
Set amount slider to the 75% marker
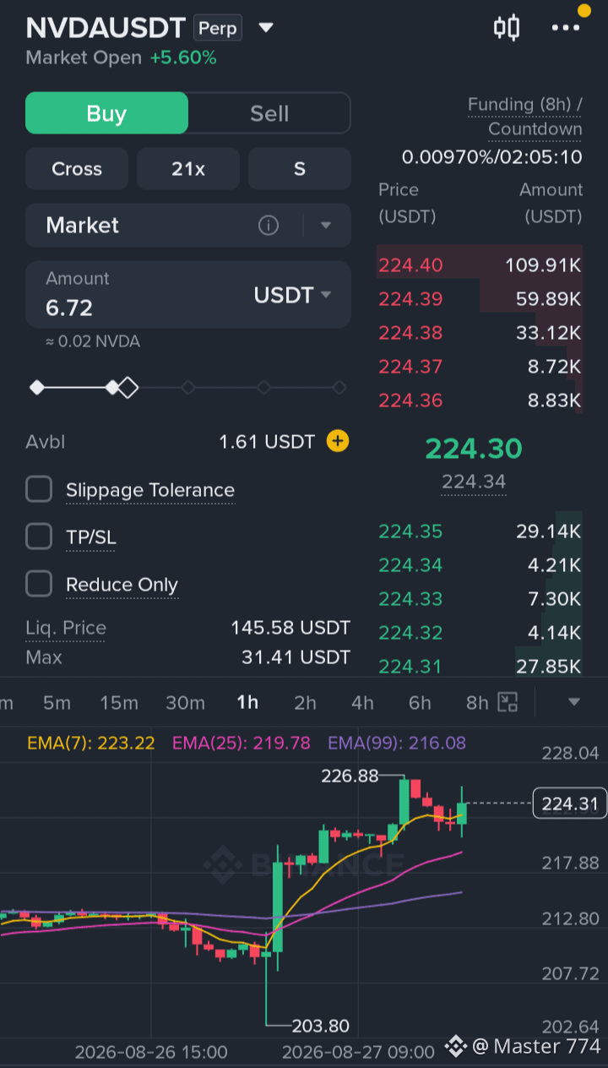263,388
